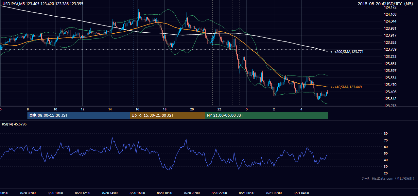Click hour label 22 on the price chart axis

pos(219,109)
